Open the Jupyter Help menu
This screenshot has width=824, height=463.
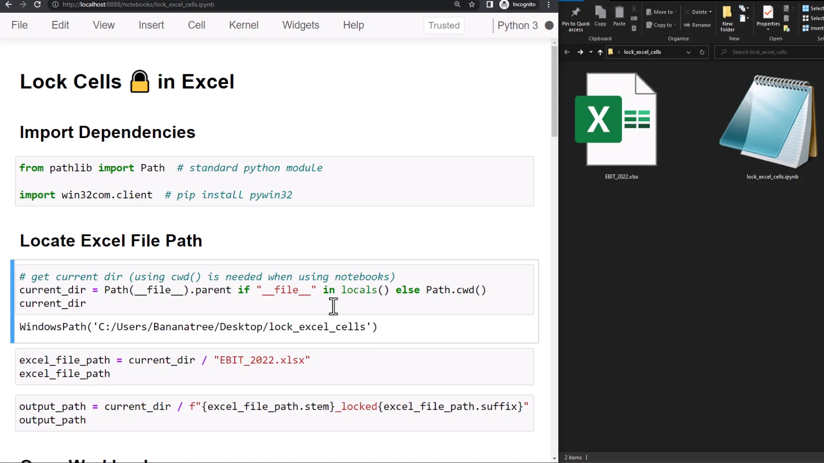[353, 25]
